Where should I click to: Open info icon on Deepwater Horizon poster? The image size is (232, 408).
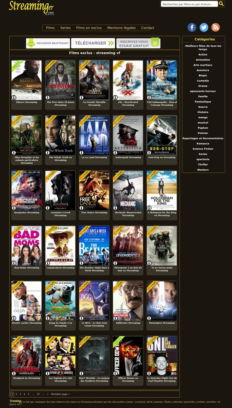(14, 208)
